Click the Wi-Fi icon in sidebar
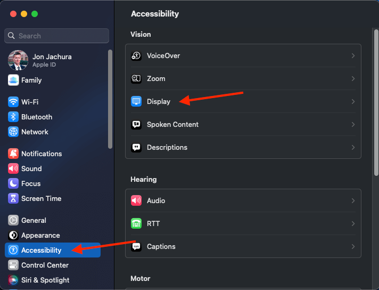The height and width of the screenshot is (290, 379). [13, 102]
